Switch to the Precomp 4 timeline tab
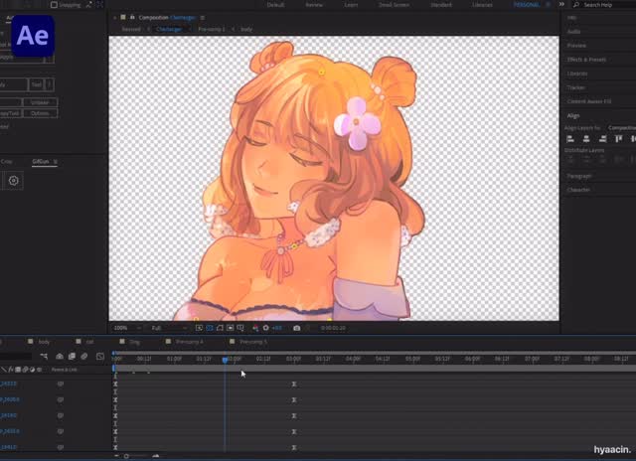The height and width of the screenshot is (461, 636). [x=189, y=342]
